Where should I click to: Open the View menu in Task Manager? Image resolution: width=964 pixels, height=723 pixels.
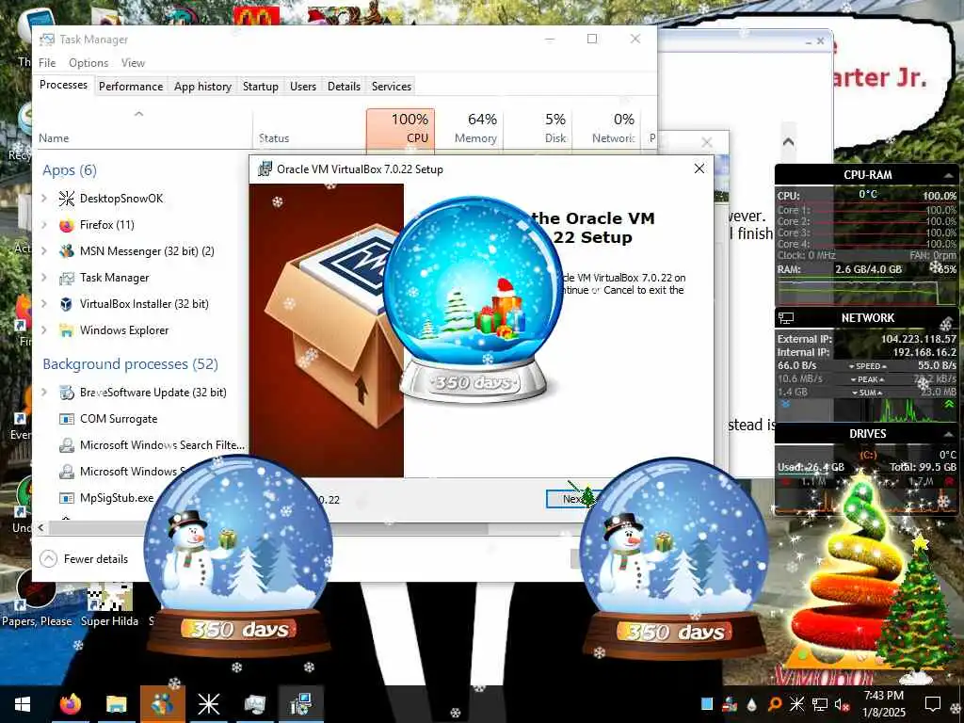pos(133,63)
